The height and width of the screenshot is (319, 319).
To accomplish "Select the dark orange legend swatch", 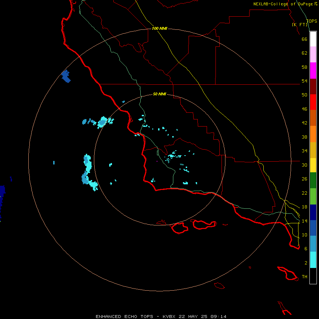I will 313,118.
